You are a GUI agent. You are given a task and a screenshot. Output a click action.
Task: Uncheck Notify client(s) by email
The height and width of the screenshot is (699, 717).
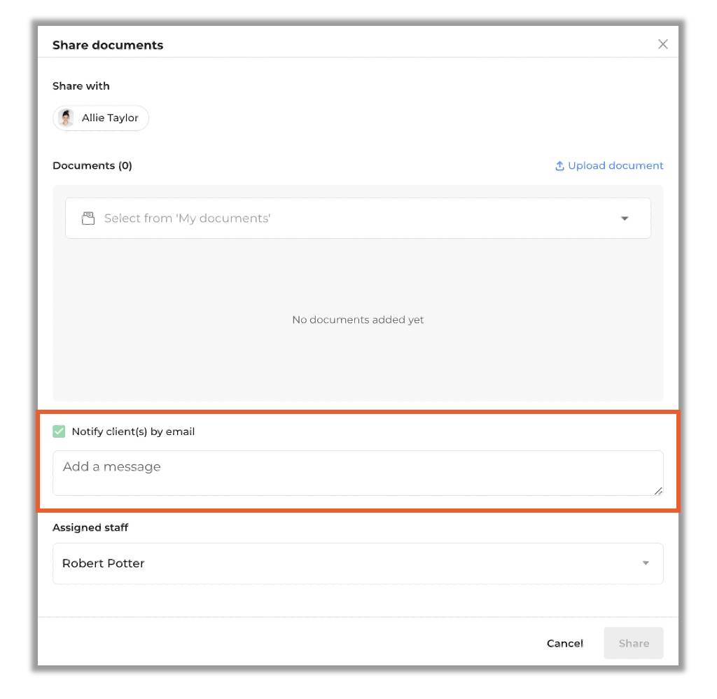[59, 431]
